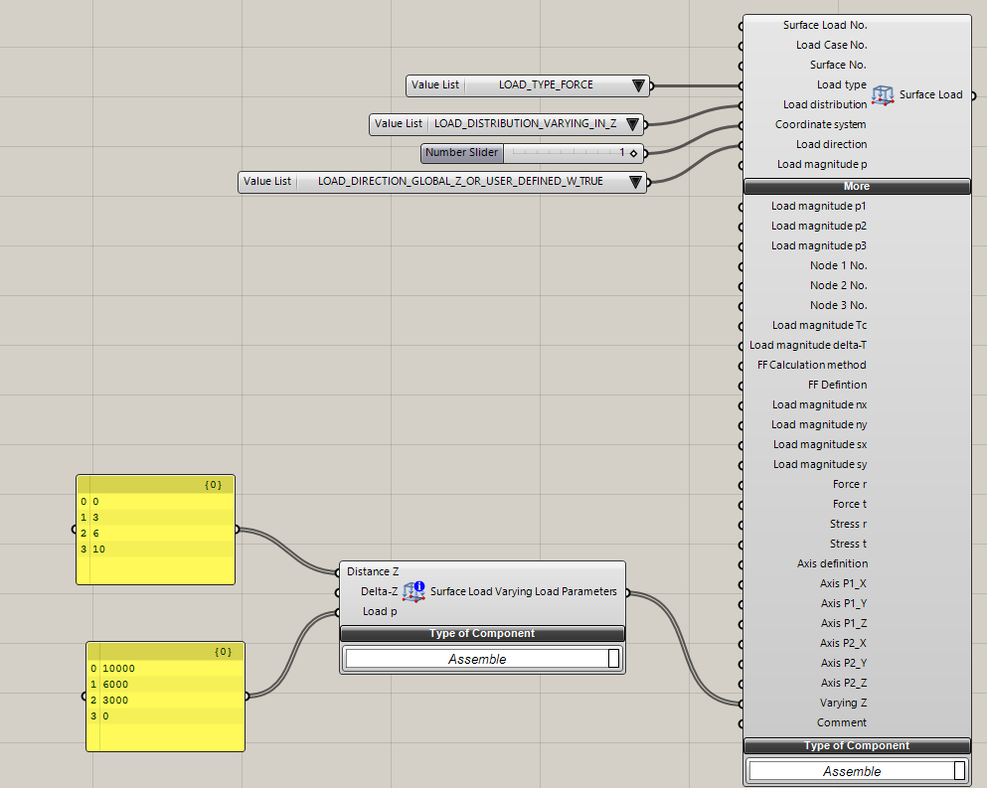Click the Load type input parameter
Screen dimensions: 987x788
(842, 85)
